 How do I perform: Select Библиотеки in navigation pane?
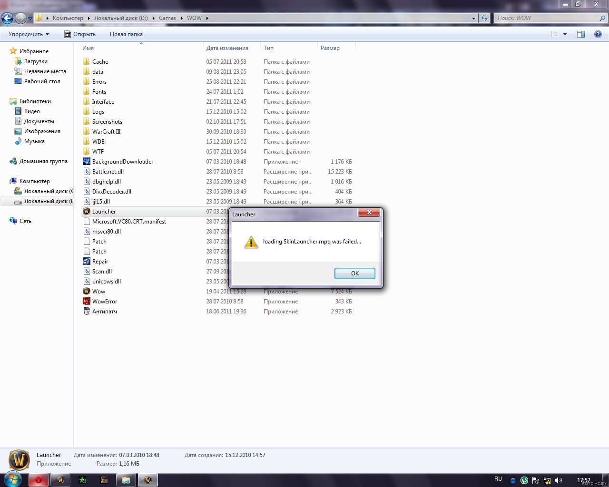pos(35,101)
